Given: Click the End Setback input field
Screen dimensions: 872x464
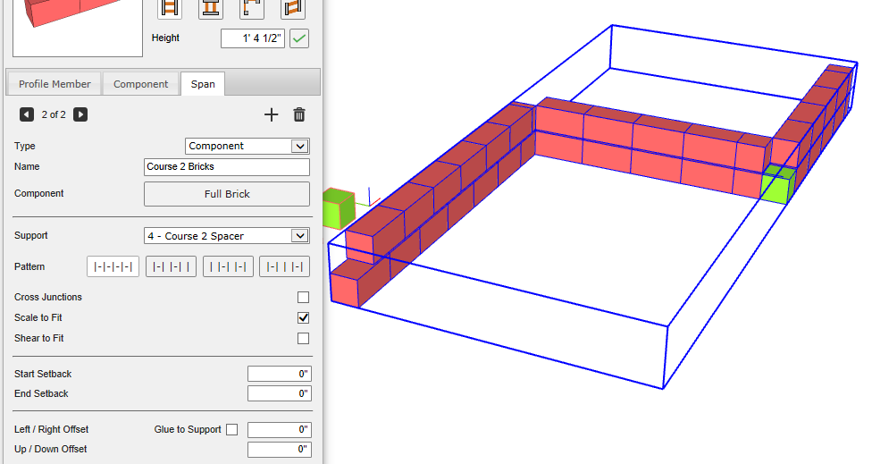Looking at the screenshot, I should (279, 393).
